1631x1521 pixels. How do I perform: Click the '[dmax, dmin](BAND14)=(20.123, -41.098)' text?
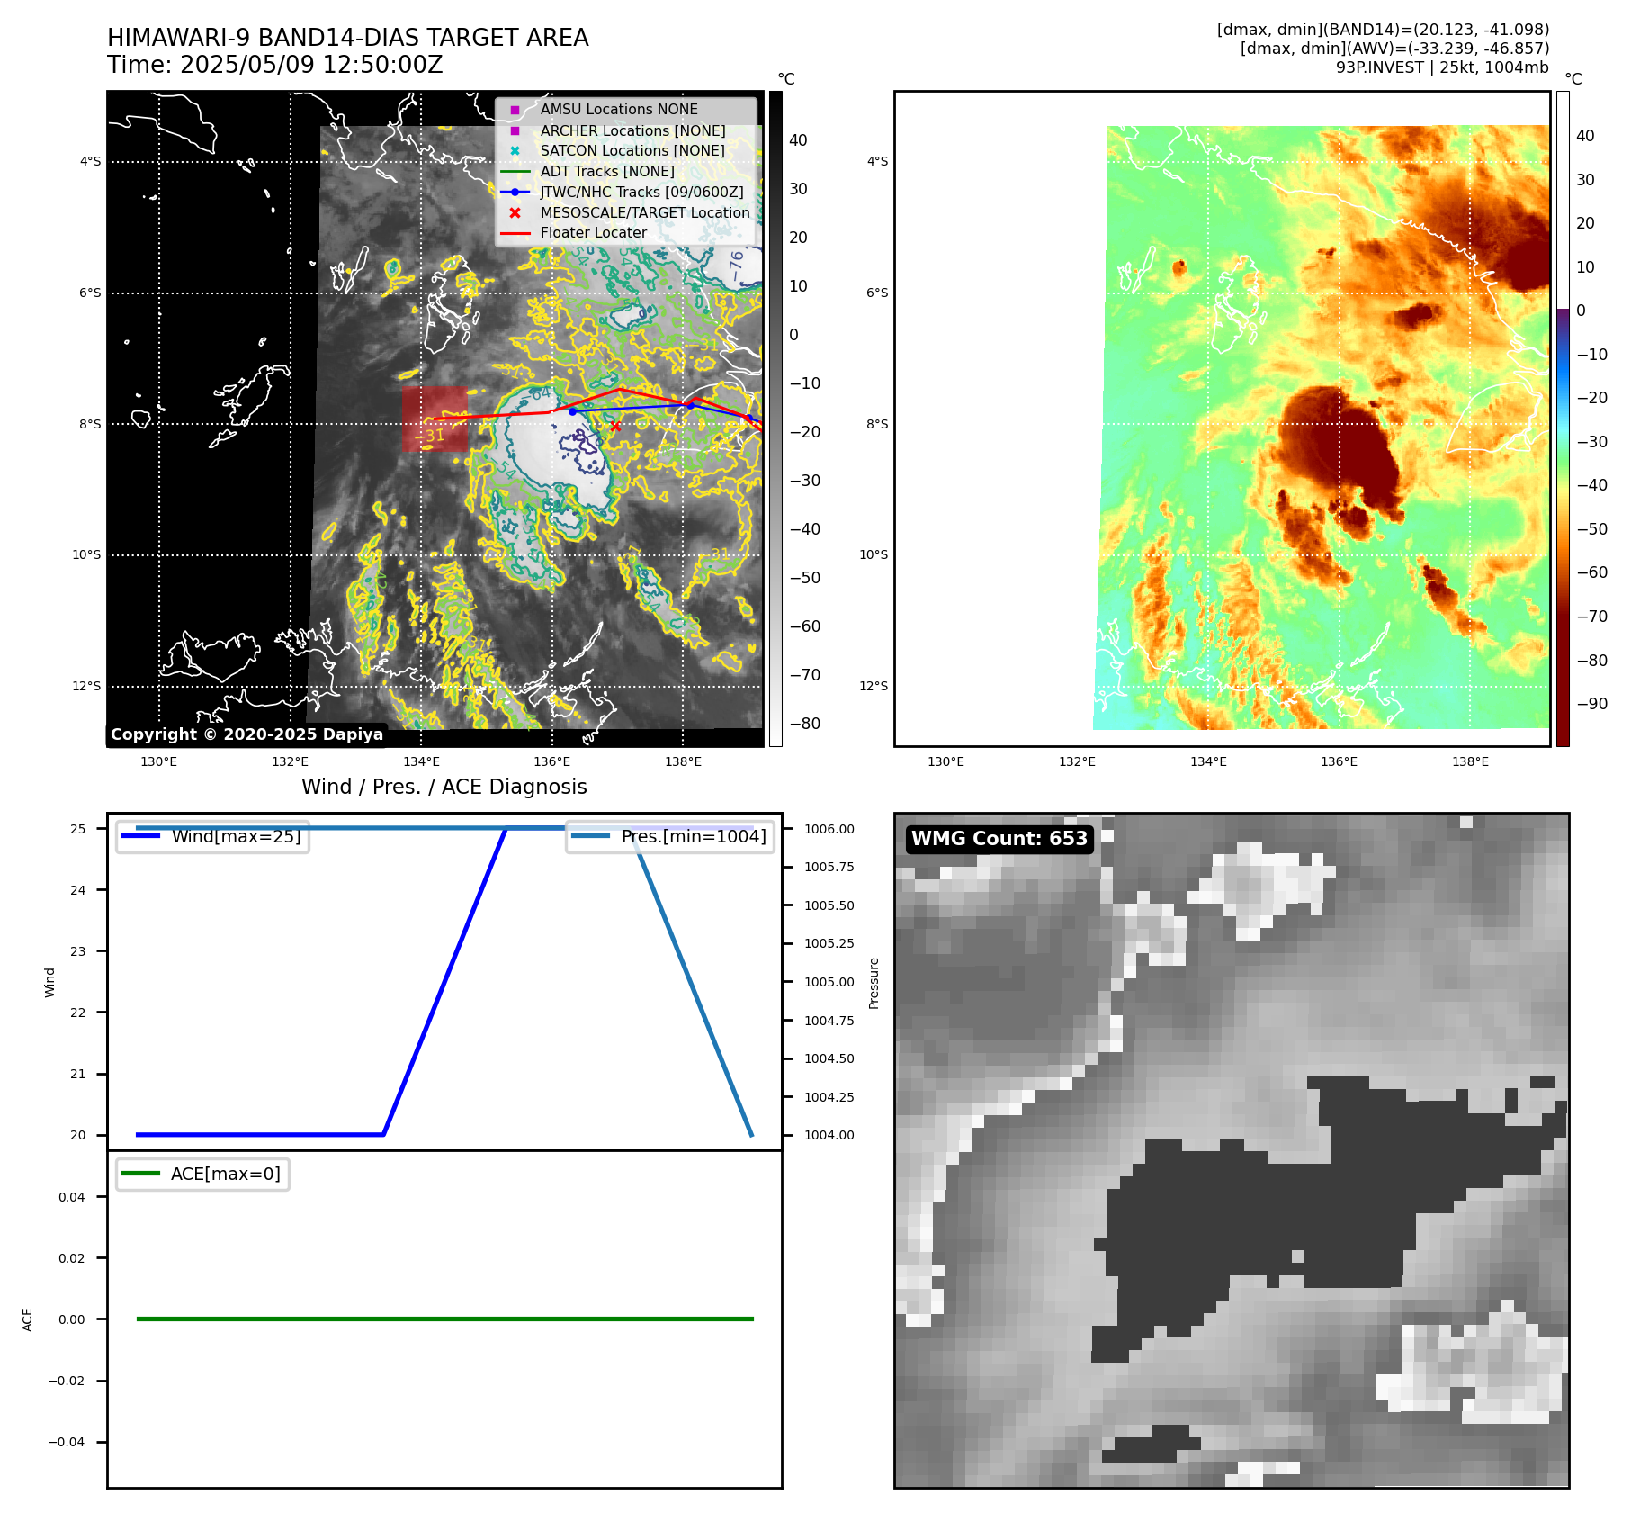pos(1384,30)
